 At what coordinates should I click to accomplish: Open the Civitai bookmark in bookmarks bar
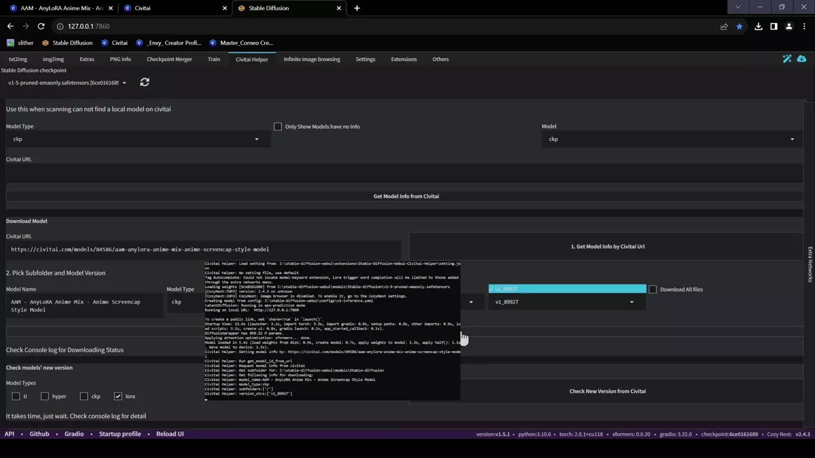[114, 43]
